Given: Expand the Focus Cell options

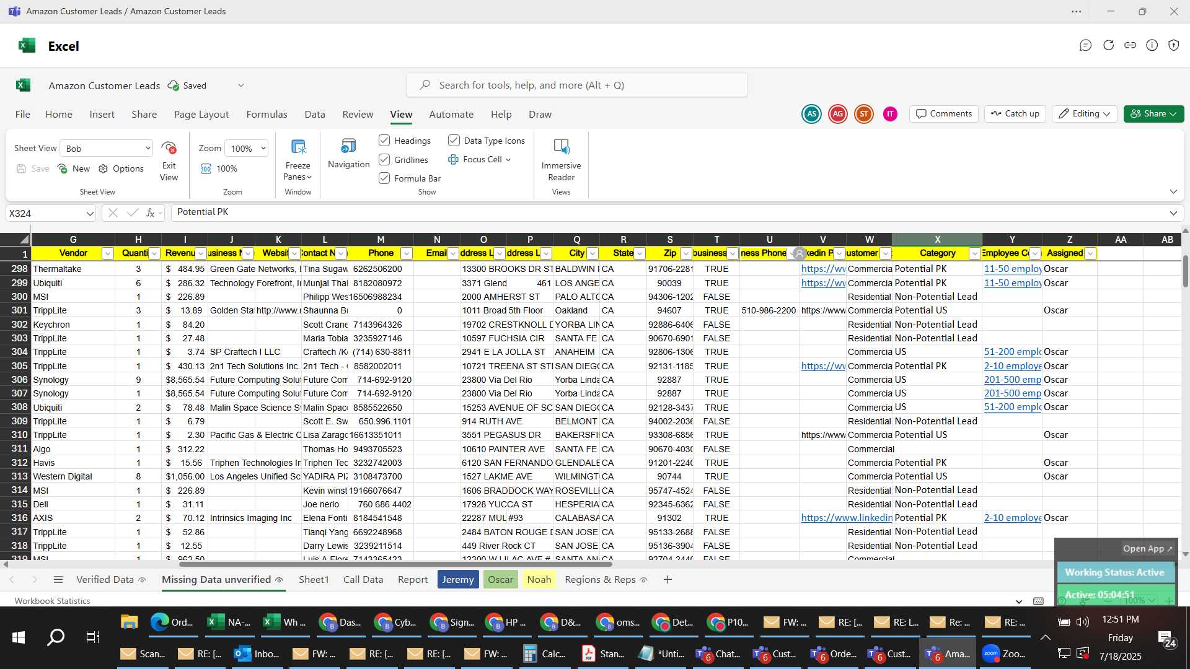Looking at the screenshot, I should (508, 160).
